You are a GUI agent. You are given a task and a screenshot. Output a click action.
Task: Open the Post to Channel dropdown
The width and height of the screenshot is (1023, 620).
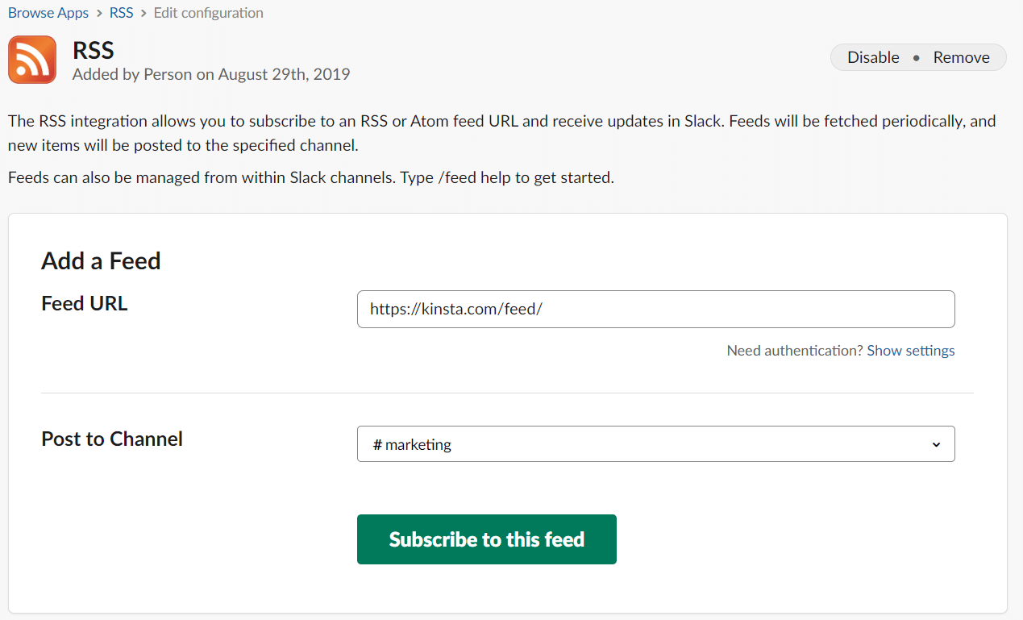[655, 443]
